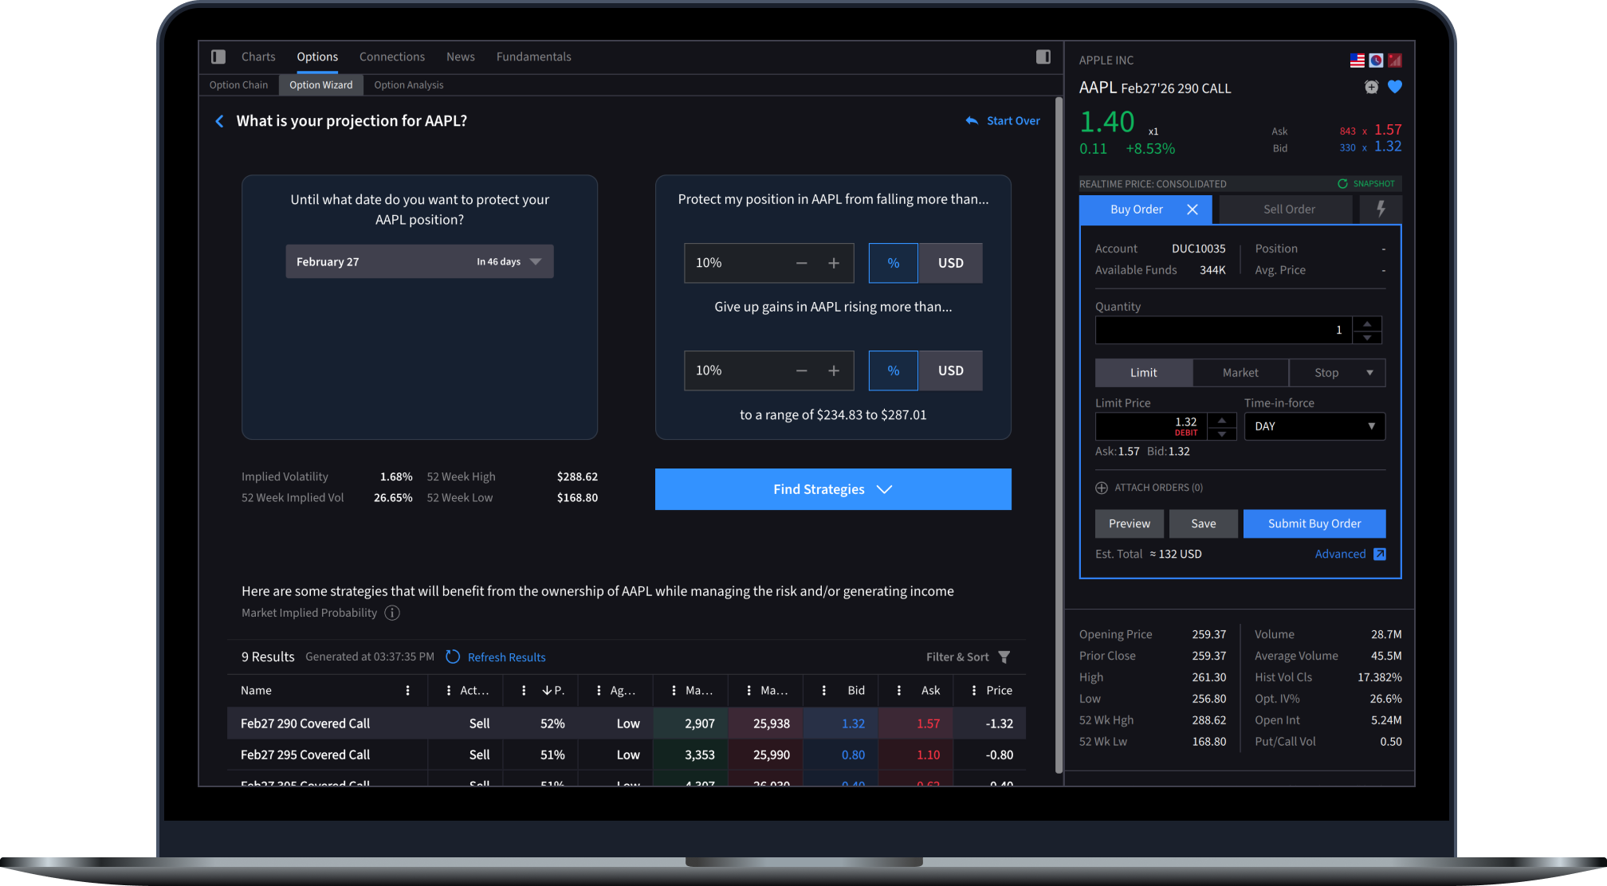Click the Refresh Results circular icon
Screen dimensions: 1607x886
[x=453, y=657]
